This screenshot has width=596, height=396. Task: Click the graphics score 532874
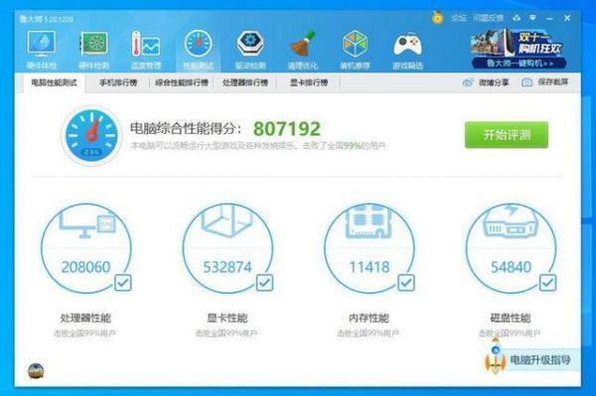coord(227,267)
